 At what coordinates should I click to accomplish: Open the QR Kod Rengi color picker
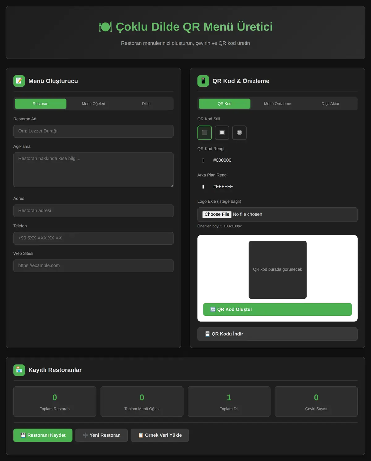[x=203, y=160]
